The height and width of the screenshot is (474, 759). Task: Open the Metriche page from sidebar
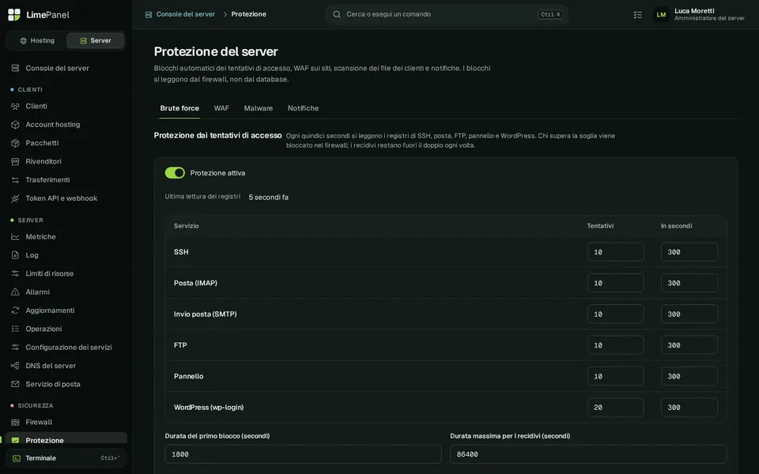[66, 236]
